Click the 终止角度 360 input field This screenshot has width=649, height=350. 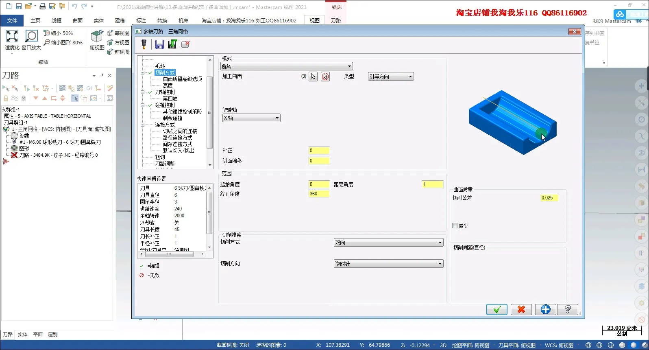coord(319,194)
